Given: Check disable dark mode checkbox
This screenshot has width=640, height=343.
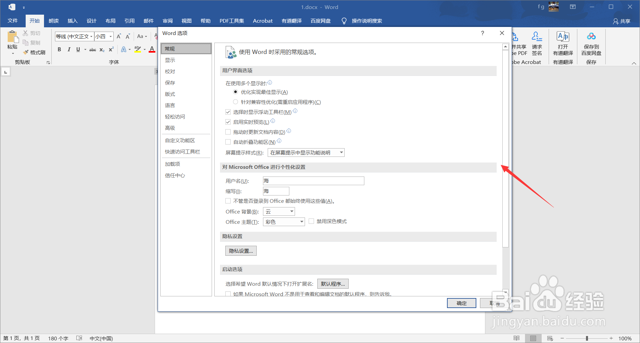Looking at the screenshot, I should pos(311,221).
